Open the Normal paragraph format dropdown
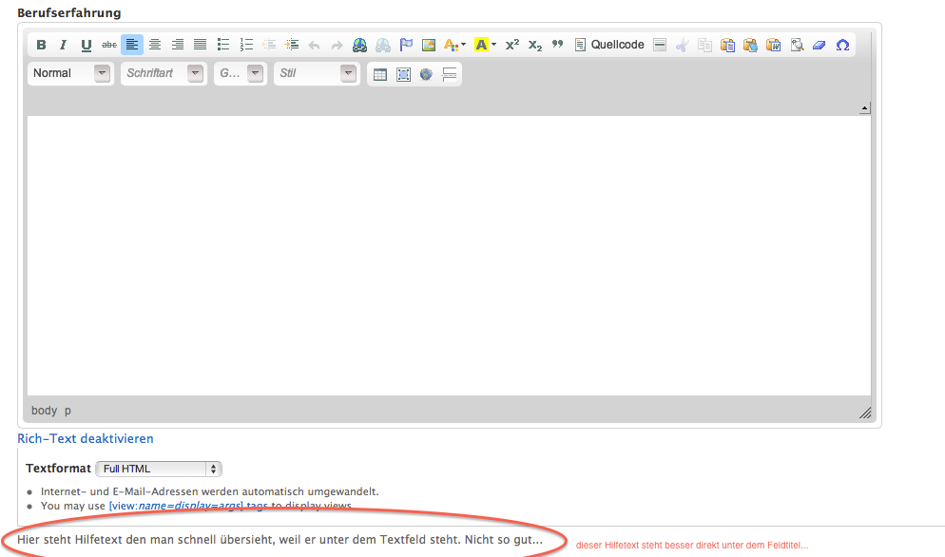The height and width of the screenshot is (557, 945). coord(71,73)
